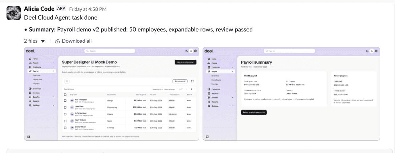The image size is (395, 153).
Task: Tick Emma Wilson's row checkbox
Action: click(x=65, y=128)
